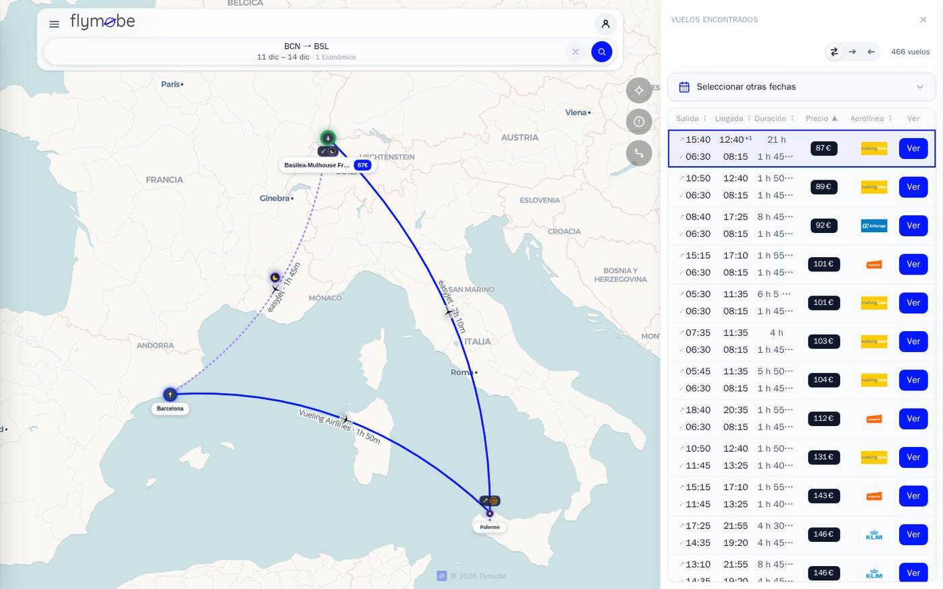This screenshot has height=589, width=943.
Task: Open the map info circle button
Action: click(639, 122)
